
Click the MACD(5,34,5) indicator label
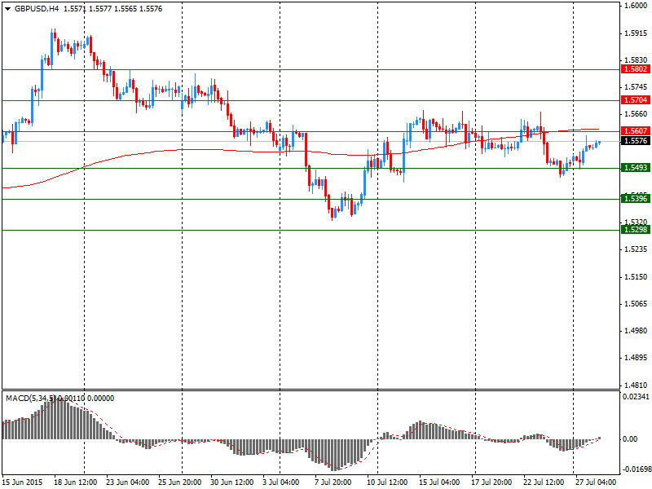(x=30, y=399)
